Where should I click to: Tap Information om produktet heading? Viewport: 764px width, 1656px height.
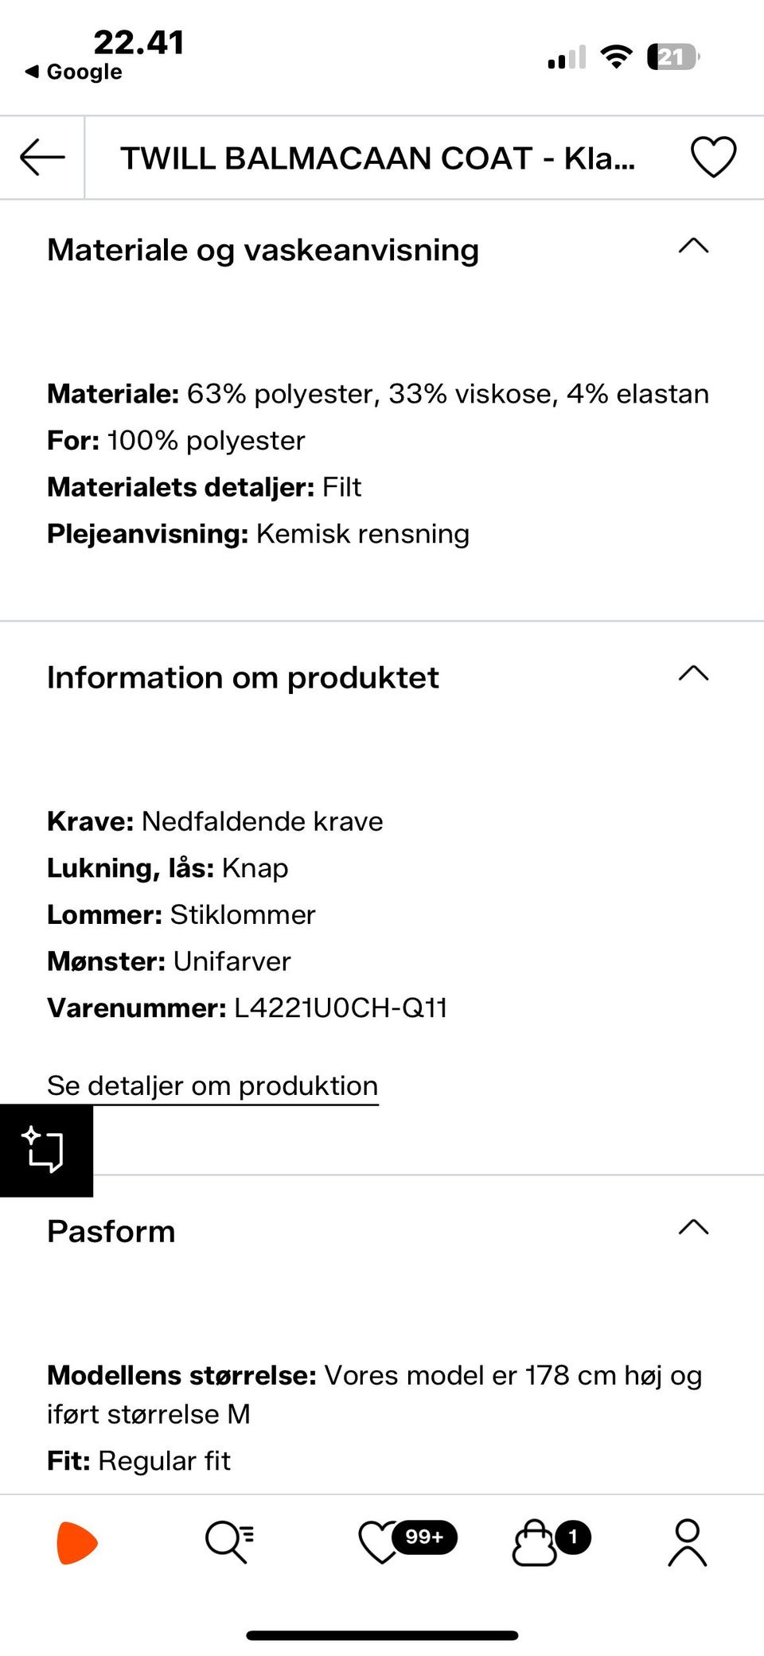pyautogui.click(x=243, y=678)
